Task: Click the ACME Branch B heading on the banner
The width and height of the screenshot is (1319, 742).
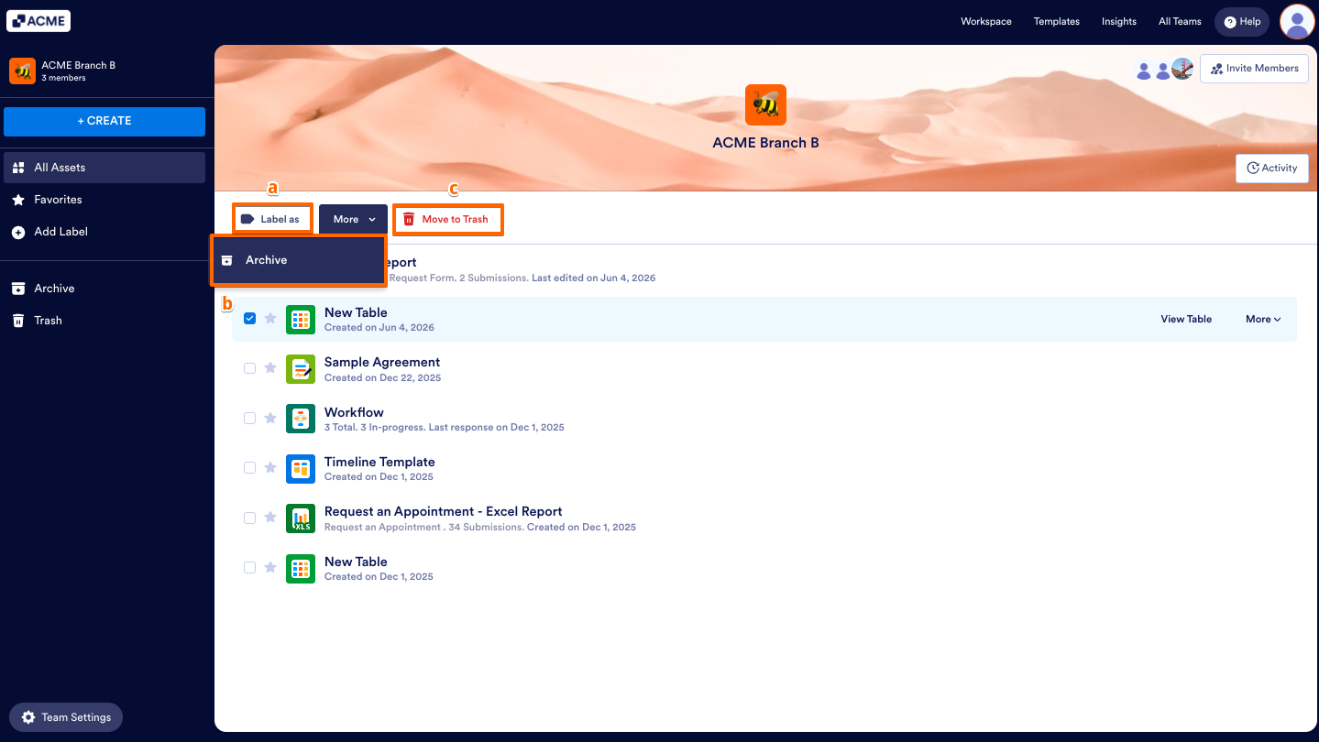Action: (766, 143)
